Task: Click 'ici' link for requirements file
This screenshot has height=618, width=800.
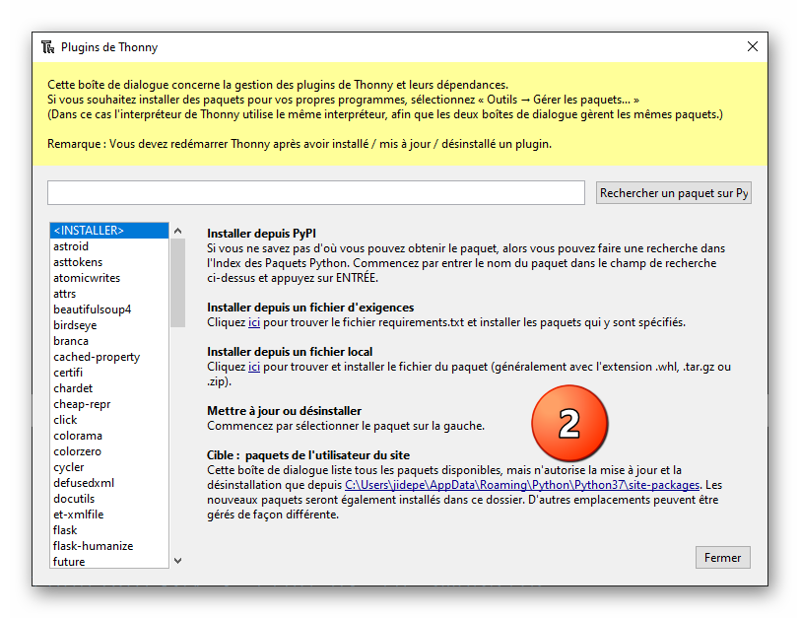Action: 254,322
